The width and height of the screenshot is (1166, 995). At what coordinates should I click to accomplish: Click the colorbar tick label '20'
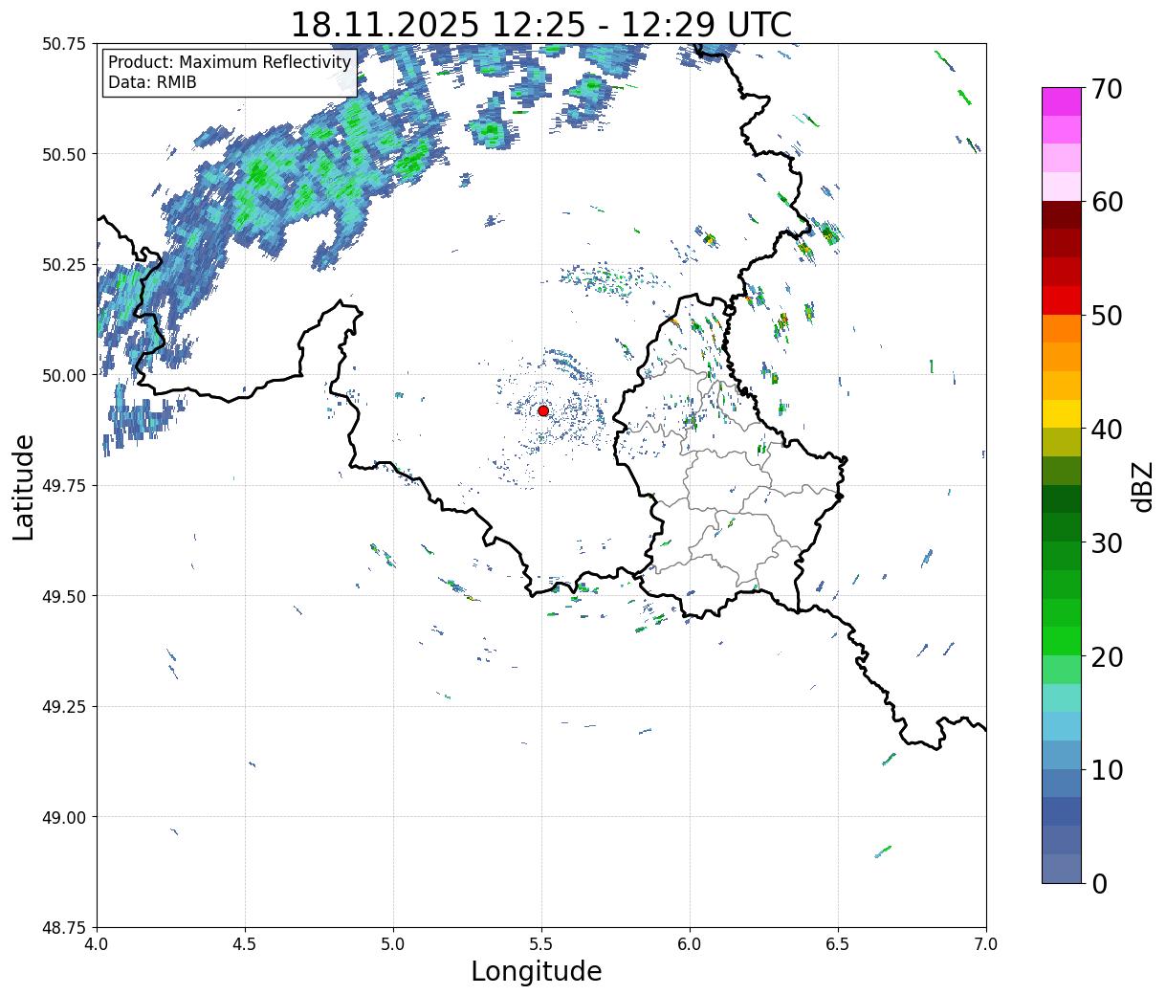[1106, 656]
